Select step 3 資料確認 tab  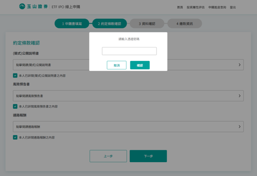147,24
